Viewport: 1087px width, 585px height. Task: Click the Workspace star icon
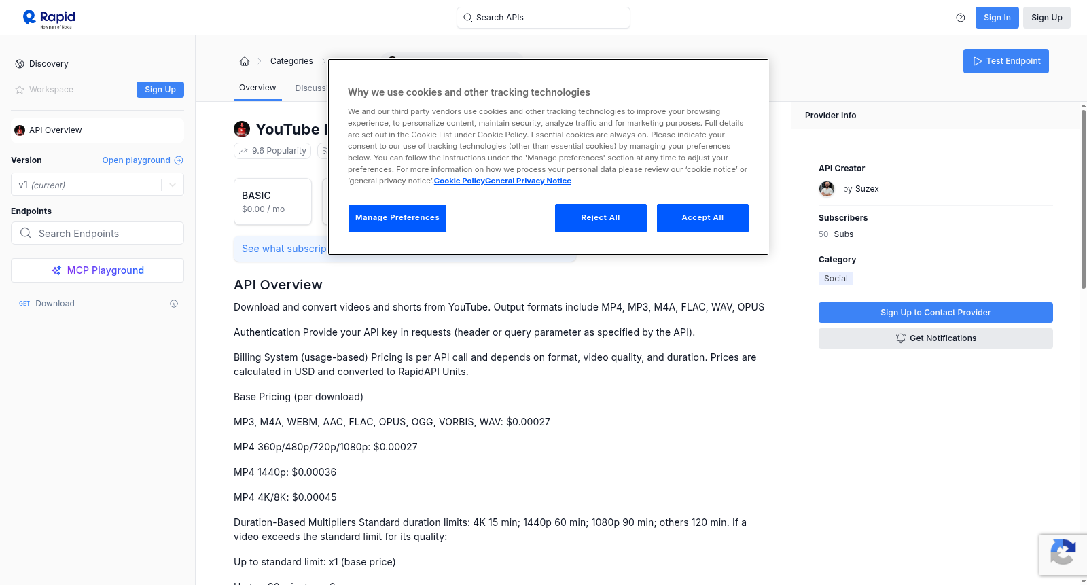20,90
